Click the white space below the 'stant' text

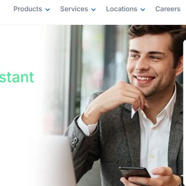pyautogui.click(x=18, y=111)
